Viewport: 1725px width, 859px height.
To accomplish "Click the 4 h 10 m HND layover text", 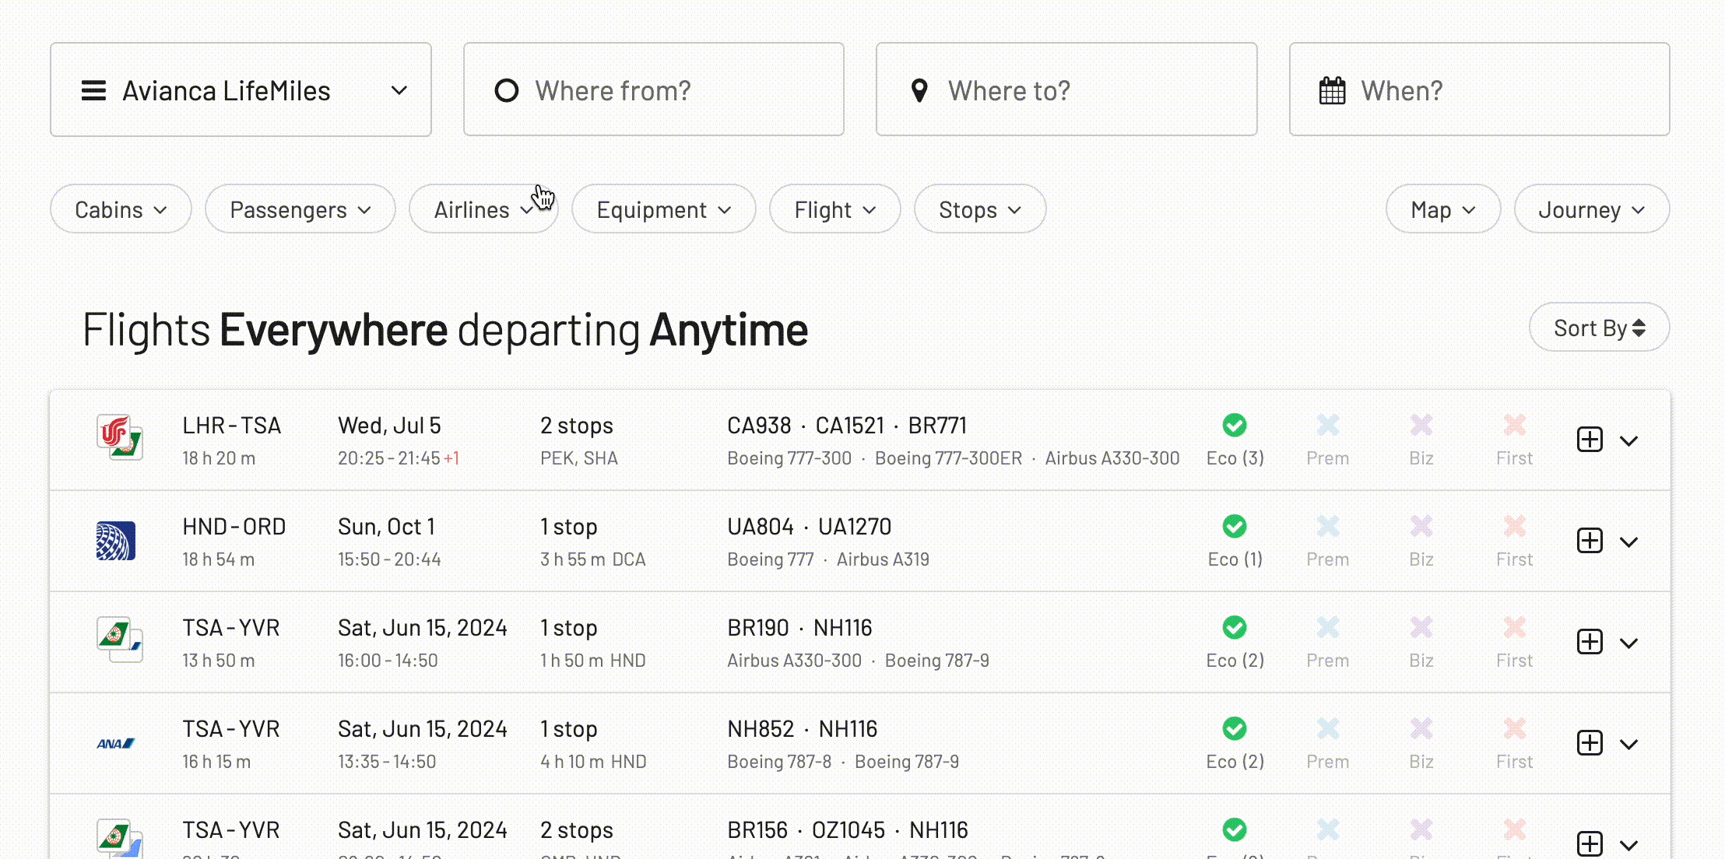I will pyautogui.click(x=593, y=762).
